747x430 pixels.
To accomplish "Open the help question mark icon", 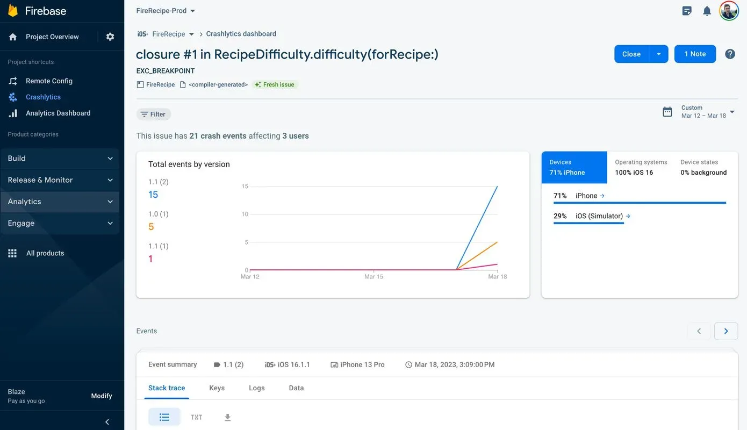I will 730,54.
